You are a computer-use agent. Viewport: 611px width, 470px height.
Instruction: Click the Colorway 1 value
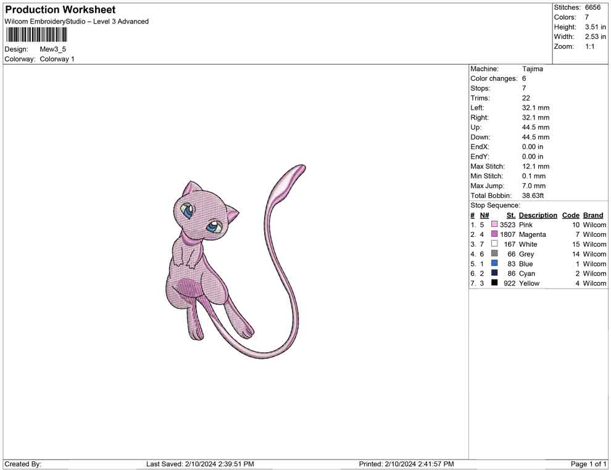click(x=57, y=59)
